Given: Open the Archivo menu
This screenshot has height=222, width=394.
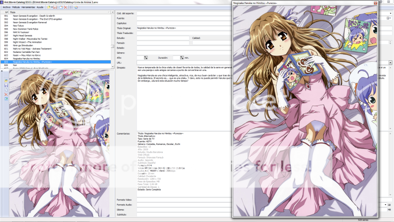Looking at the screenshot, I should [x=7, y=7].
